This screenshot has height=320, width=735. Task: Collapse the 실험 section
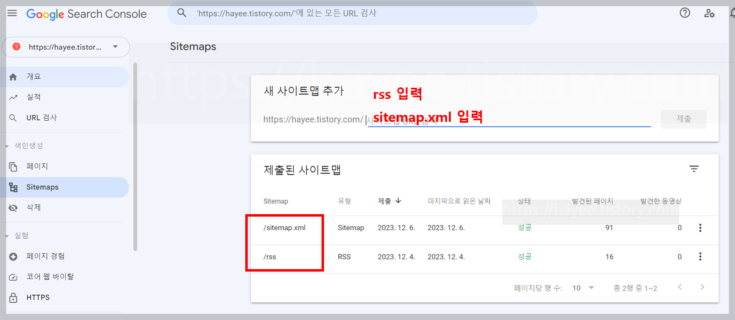point(17,235)
